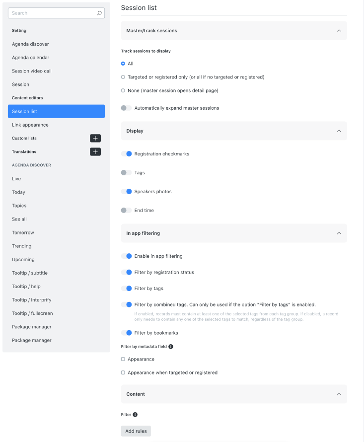Click the Translations heading
364x442 pixels.
click(x=24, y=151)
